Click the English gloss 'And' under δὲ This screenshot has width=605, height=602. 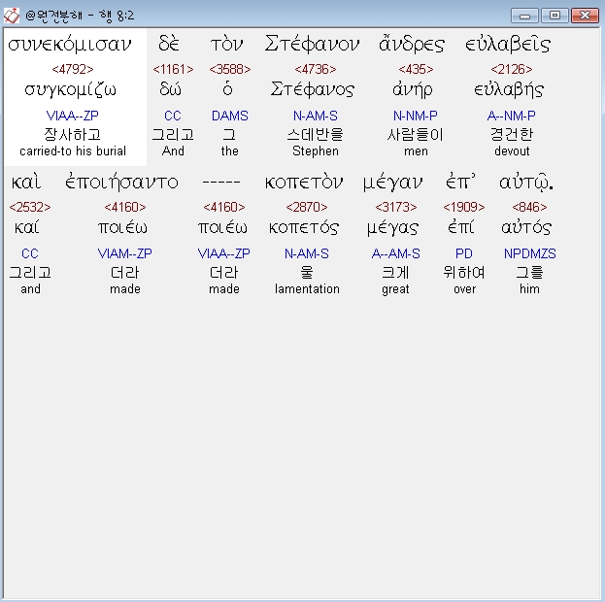[x=173, y=150]
